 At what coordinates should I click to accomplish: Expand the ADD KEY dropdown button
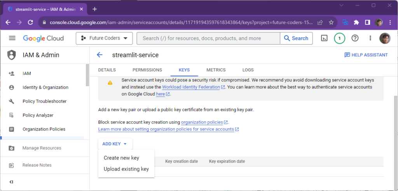[115, 144]
